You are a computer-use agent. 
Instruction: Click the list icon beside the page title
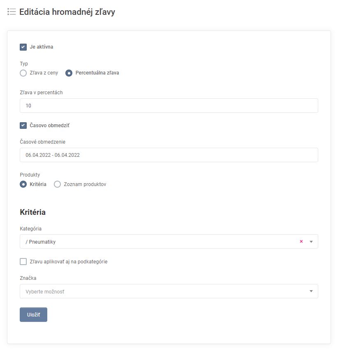(x=12, y=12)
